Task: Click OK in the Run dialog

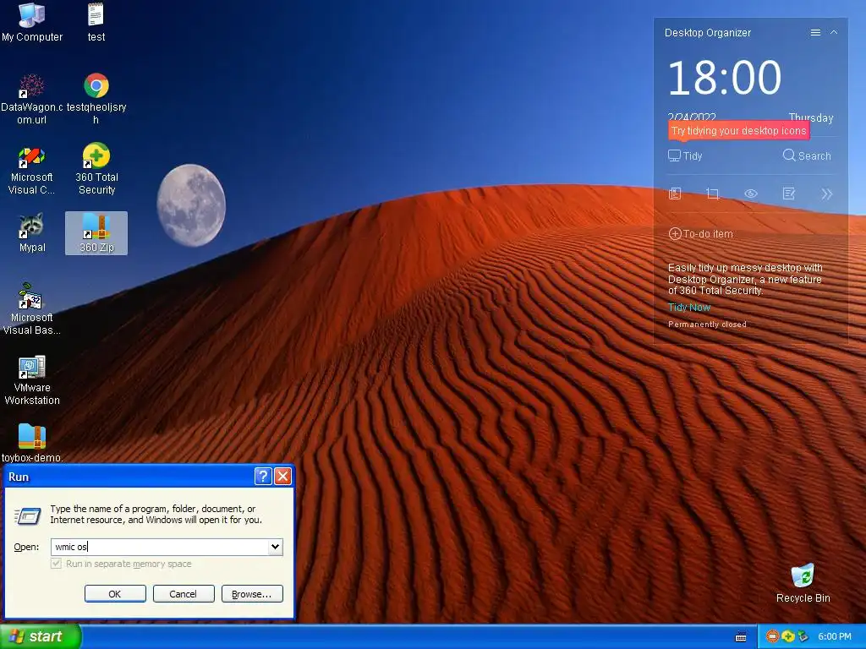Action: tap(115, 594)
